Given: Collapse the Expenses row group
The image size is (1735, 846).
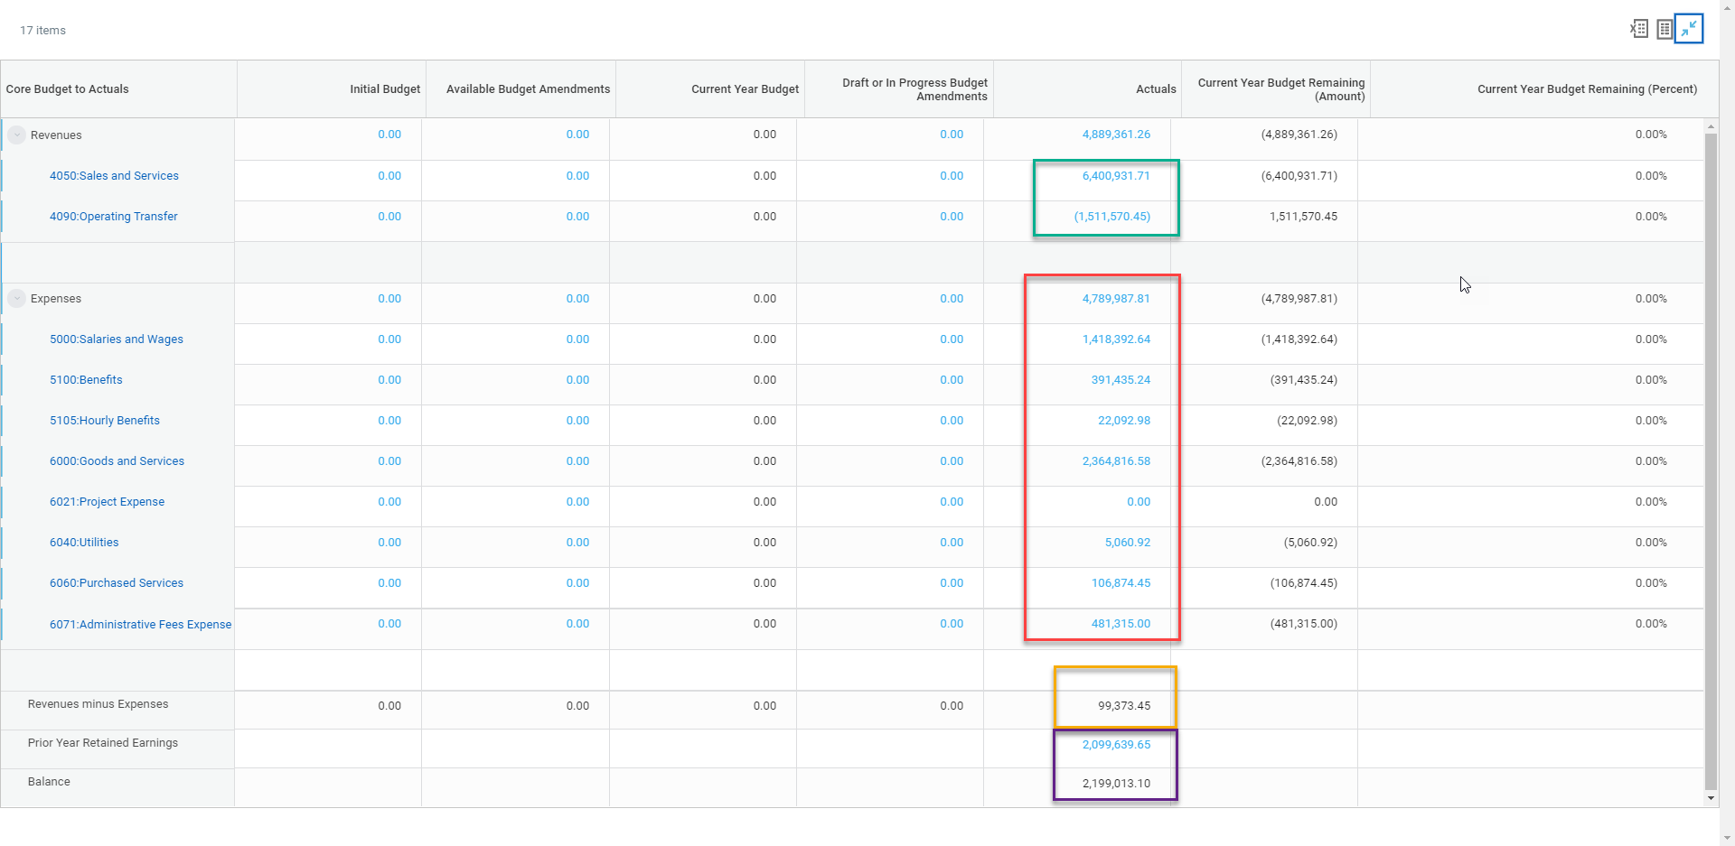Looking at the screenshot, I should (x=17, y=299).
